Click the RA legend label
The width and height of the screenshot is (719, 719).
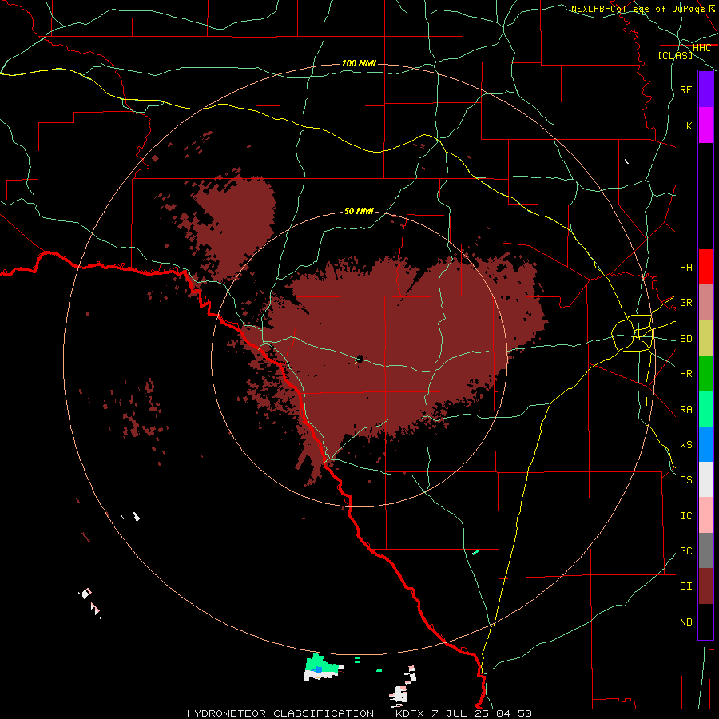(x=685, y=410)
